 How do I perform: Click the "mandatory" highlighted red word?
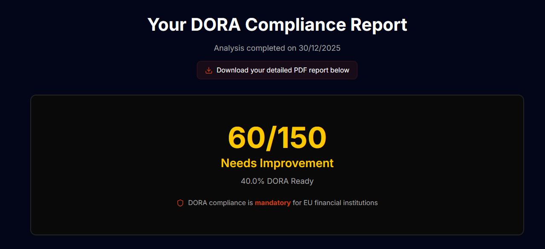[x=273, y=203]
